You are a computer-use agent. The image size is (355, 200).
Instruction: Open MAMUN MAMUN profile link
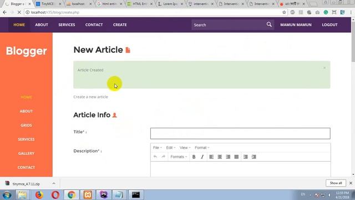click(296, 24)
